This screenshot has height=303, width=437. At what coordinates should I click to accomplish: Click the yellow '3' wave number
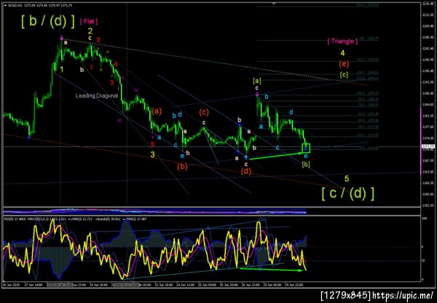tap(152, 154)
